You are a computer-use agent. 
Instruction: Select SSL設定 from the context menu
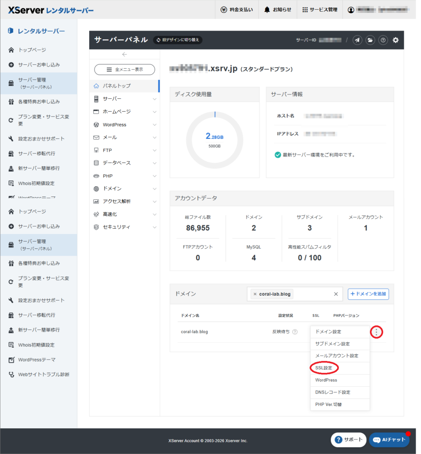323,368
